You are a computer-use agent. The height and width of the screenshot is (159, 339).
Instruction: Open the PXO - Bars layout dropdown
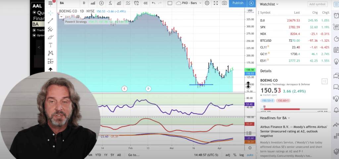pyautogui.click(x=188, y=3)
